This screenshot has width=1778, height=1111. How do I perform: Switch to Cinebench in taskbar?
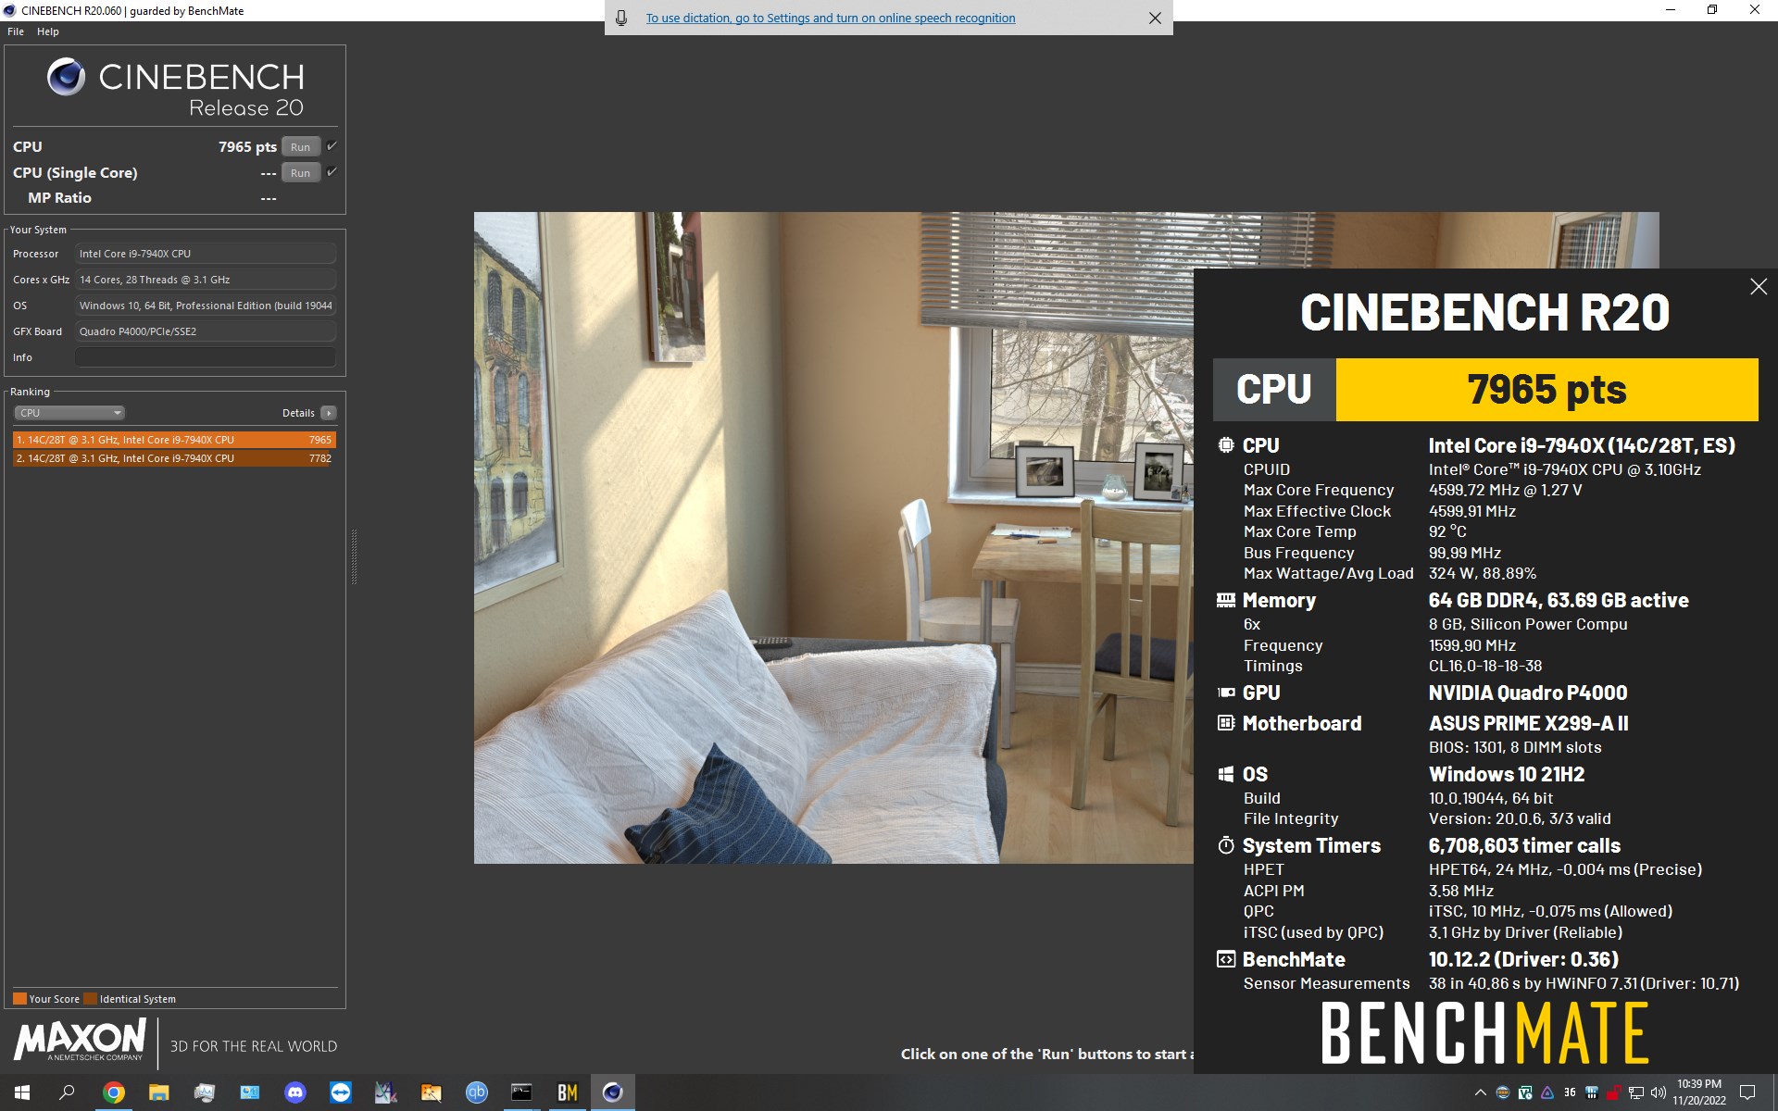pyautogui.click(x=612, y=1092)
